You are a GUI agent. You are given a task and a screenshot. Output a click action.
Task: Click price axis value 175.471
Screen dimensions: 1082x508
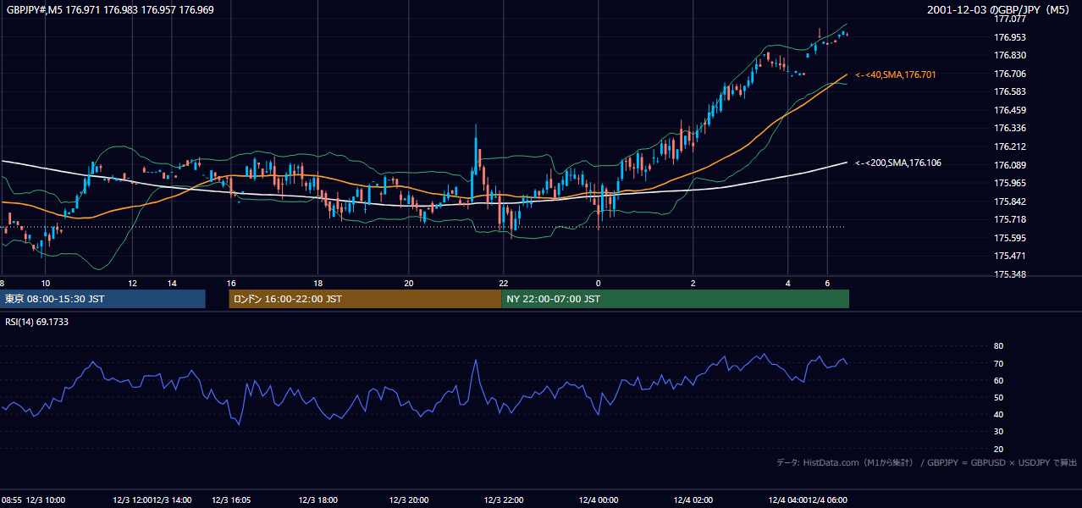coord(1010,257)
